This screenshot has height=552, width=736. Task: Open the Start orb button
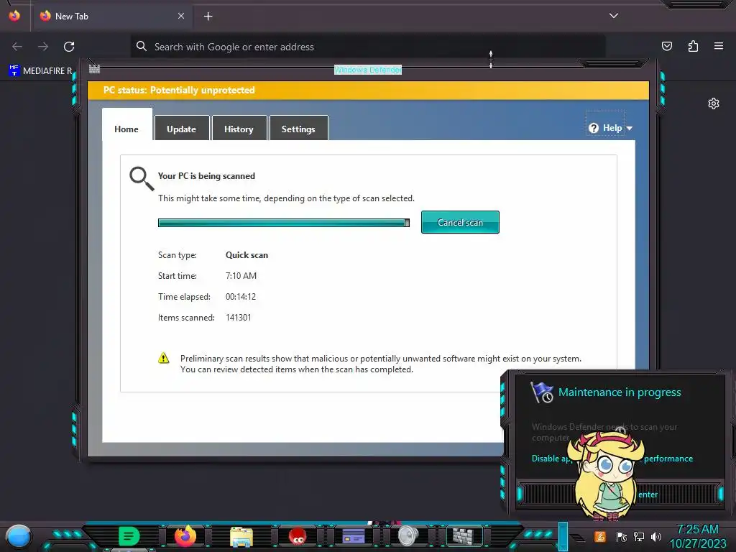18,537
